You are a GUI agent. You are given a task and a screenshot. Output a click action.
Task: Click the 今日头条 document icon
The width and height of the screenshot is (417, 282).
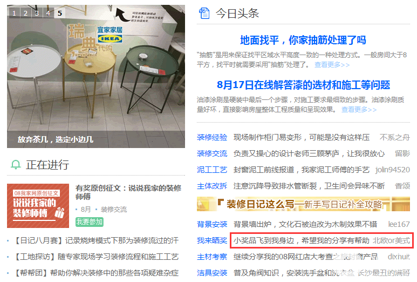coord(204,14)
